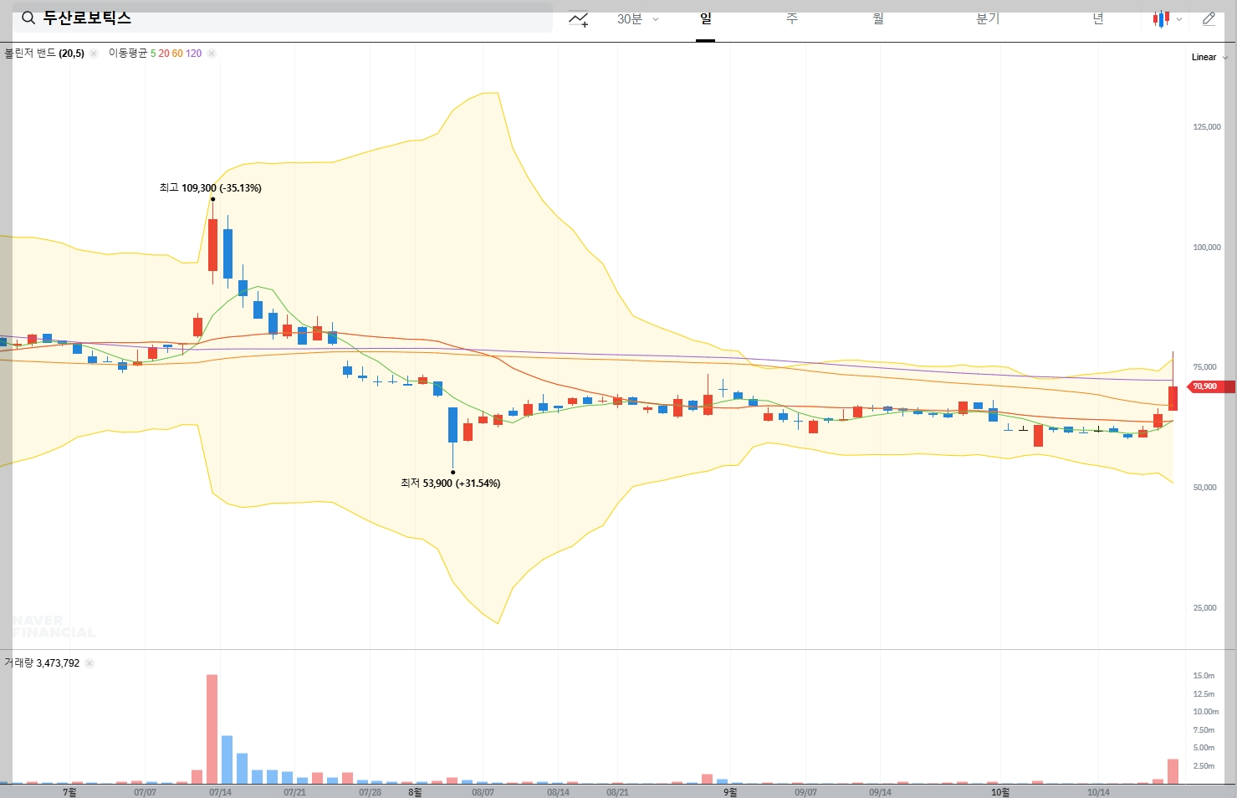This screenshot has width=1237, height=798.
Task: Click the 거래량 3,473,792 volume label
Action: click(x=42, y=663)
